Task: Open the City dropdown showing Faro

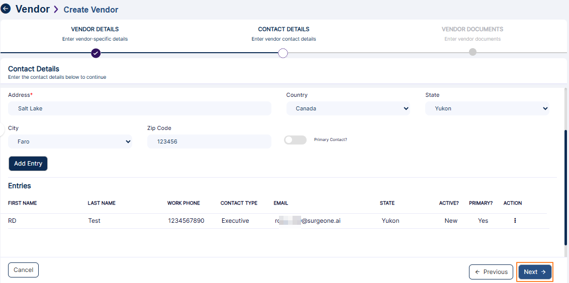Action: click(70, 141)
